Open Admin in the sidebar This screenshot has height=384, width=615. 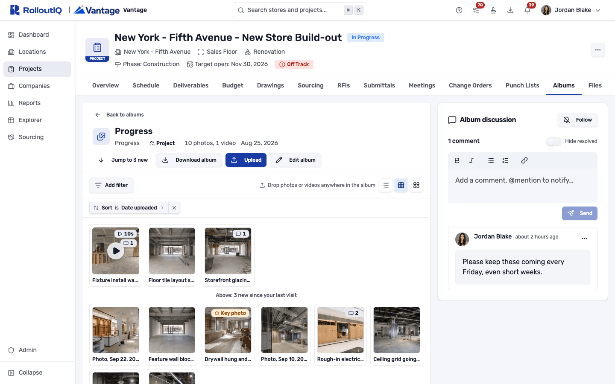point(37,350)
